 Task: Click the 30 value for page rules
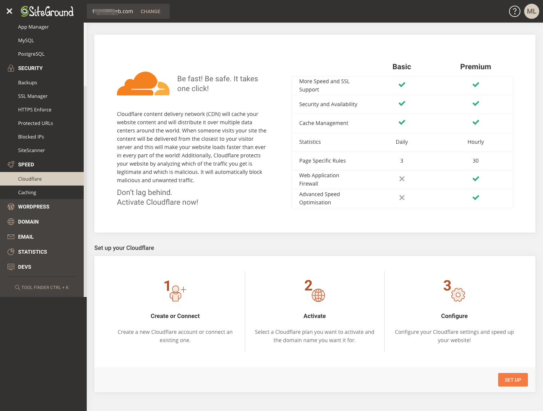pos(476,161)
